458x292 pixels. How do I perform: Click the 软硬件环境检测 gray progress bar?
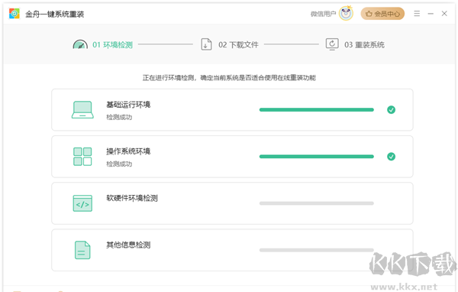tap(317, 203)
